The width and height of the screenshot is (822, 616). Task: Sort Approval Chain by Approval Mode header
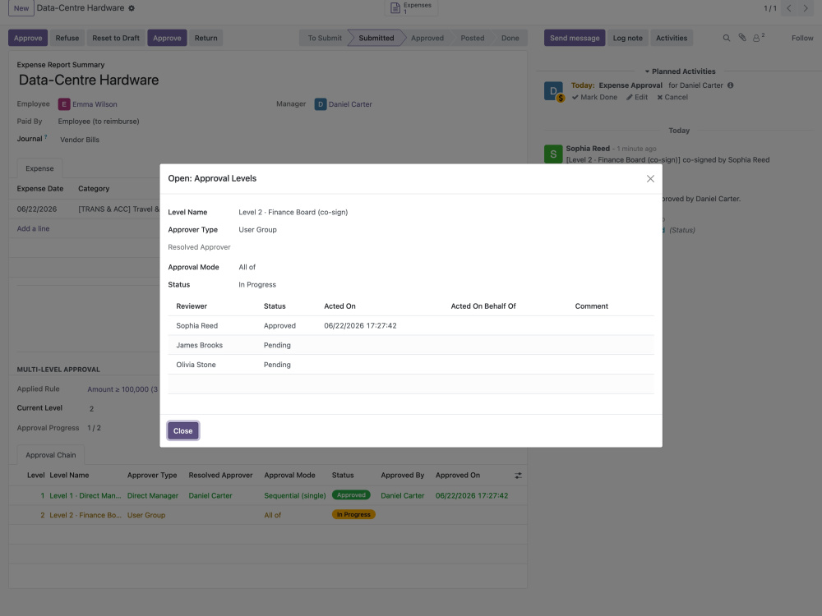pos(289,475)
